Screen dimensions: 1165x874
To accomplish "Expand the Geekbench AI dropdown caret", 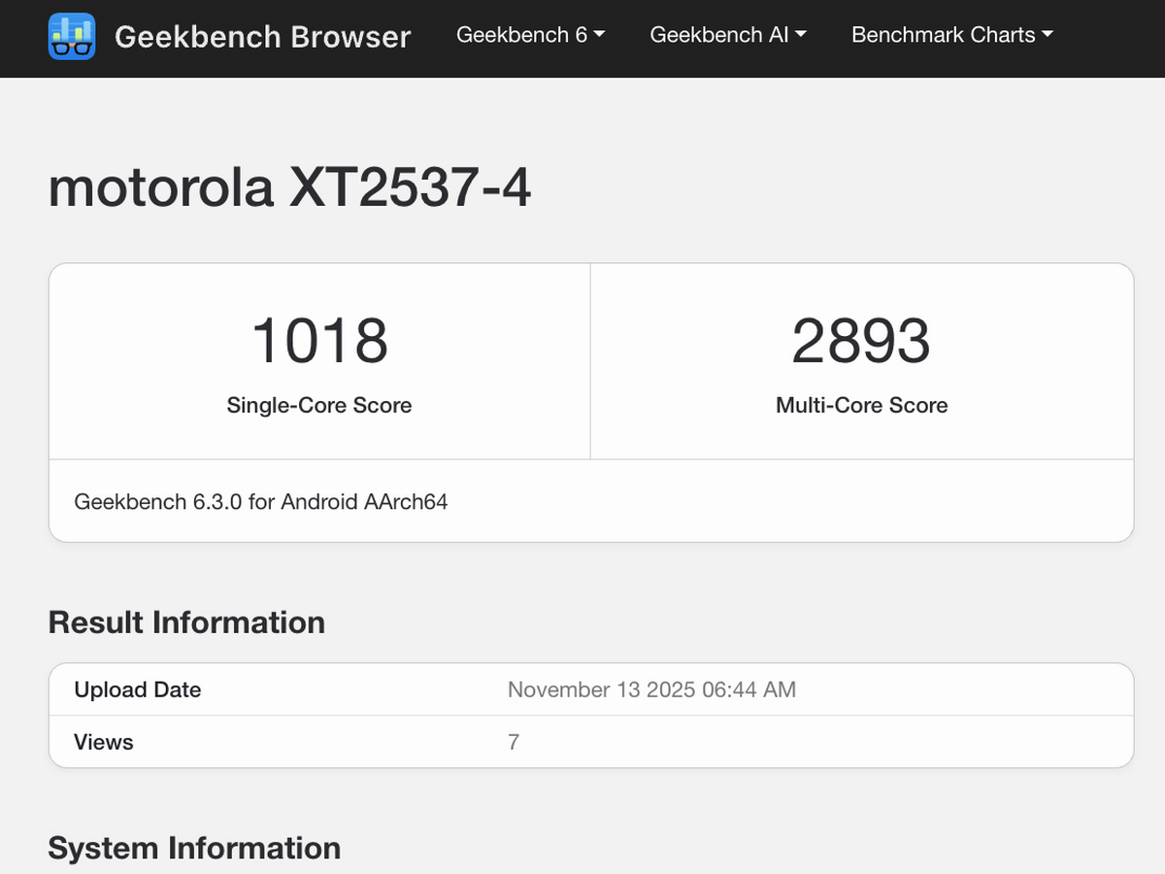I will tap(801, 35).
